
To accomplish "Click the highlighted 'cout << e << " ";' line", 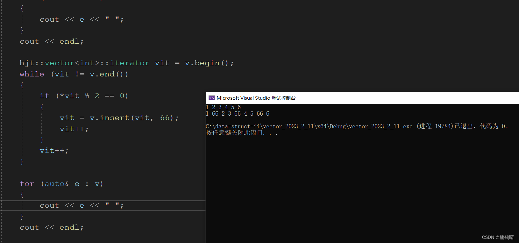I will 82,205.
